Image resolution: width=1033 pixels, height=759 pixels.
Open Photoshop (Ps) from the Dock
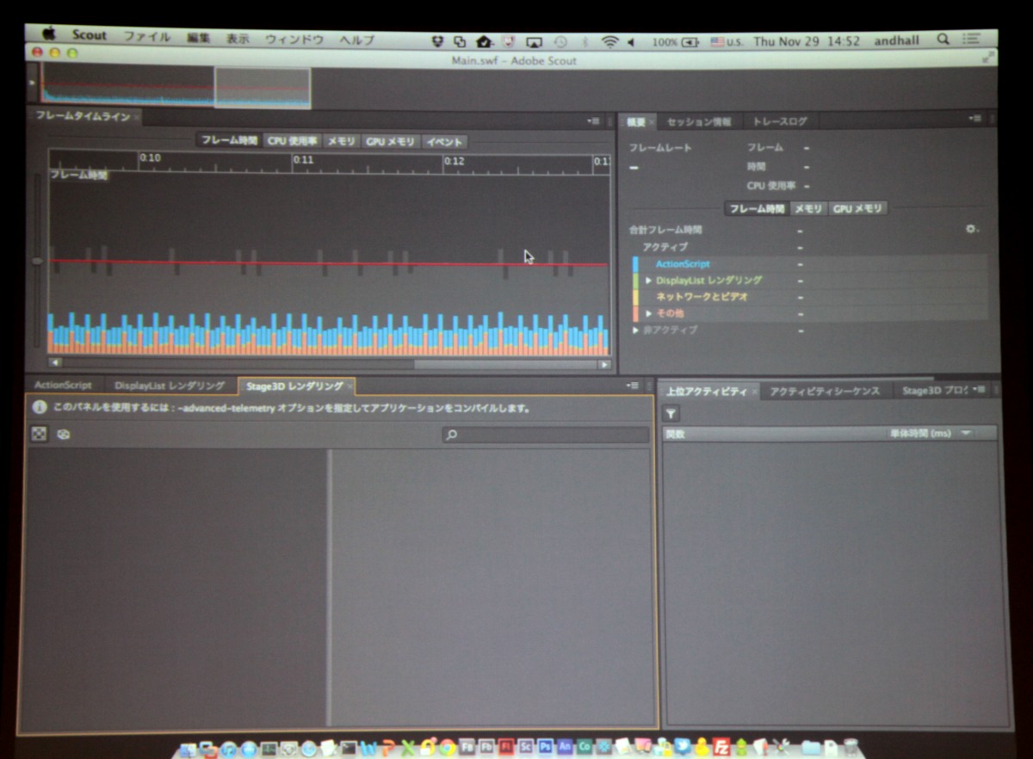coord(545,746)
